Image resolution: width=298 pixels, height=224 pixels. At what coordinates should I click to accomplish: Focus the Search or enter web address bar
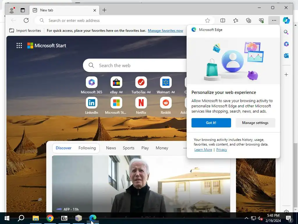125,20
